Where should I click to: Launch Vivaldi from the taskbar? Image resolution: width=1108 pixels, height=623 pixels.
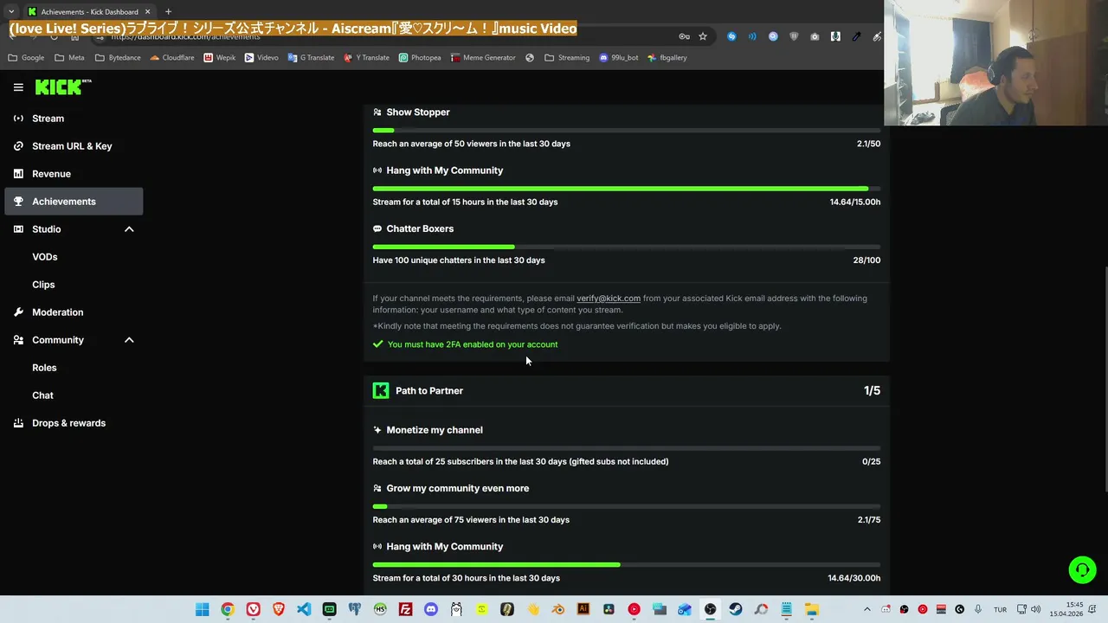(253, 609)
